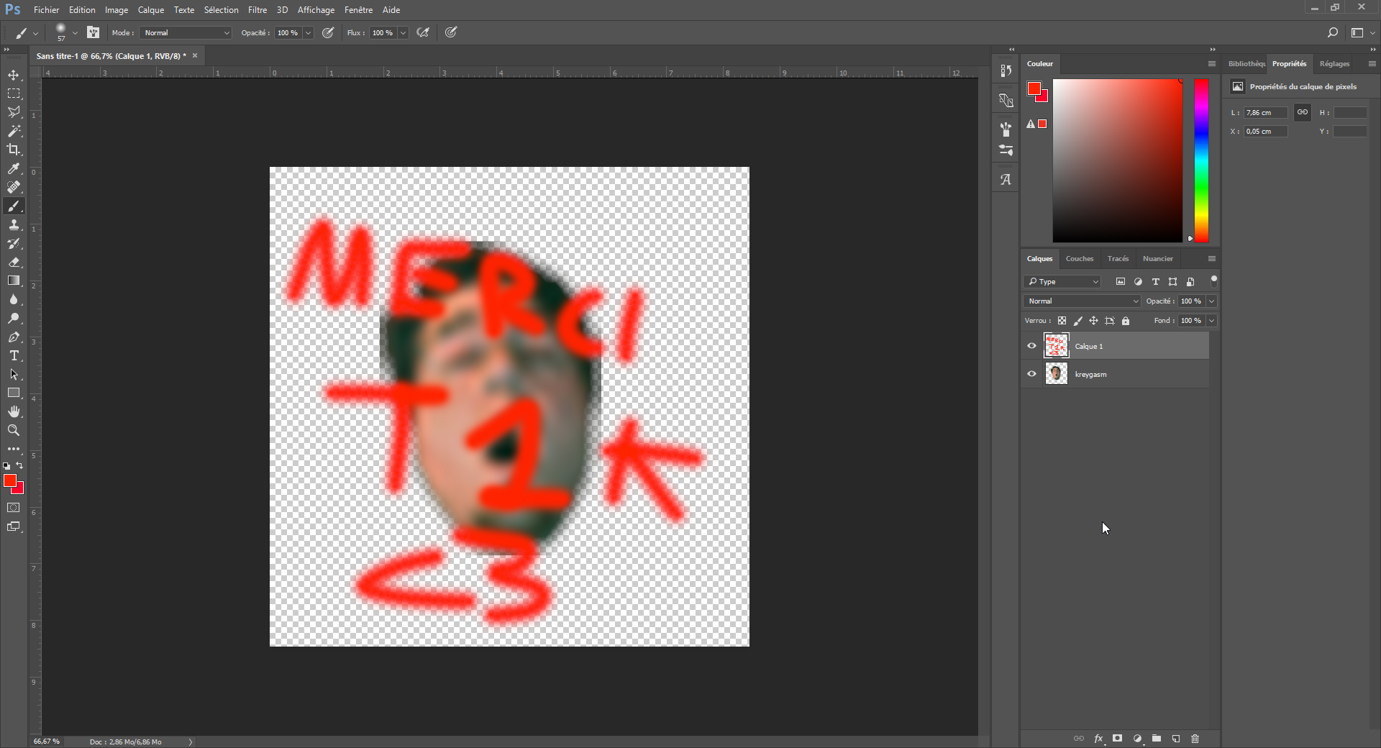Open layer Fond dropdown arrow
The height and width of the screenshot is (748, 1381).
pyautogui.click(x=1212, y=321)
